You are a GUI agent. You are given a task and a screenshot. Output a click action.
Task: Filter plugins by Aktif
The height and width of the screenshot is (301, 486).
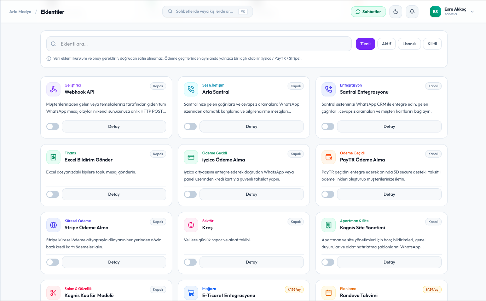pos(387,44)
